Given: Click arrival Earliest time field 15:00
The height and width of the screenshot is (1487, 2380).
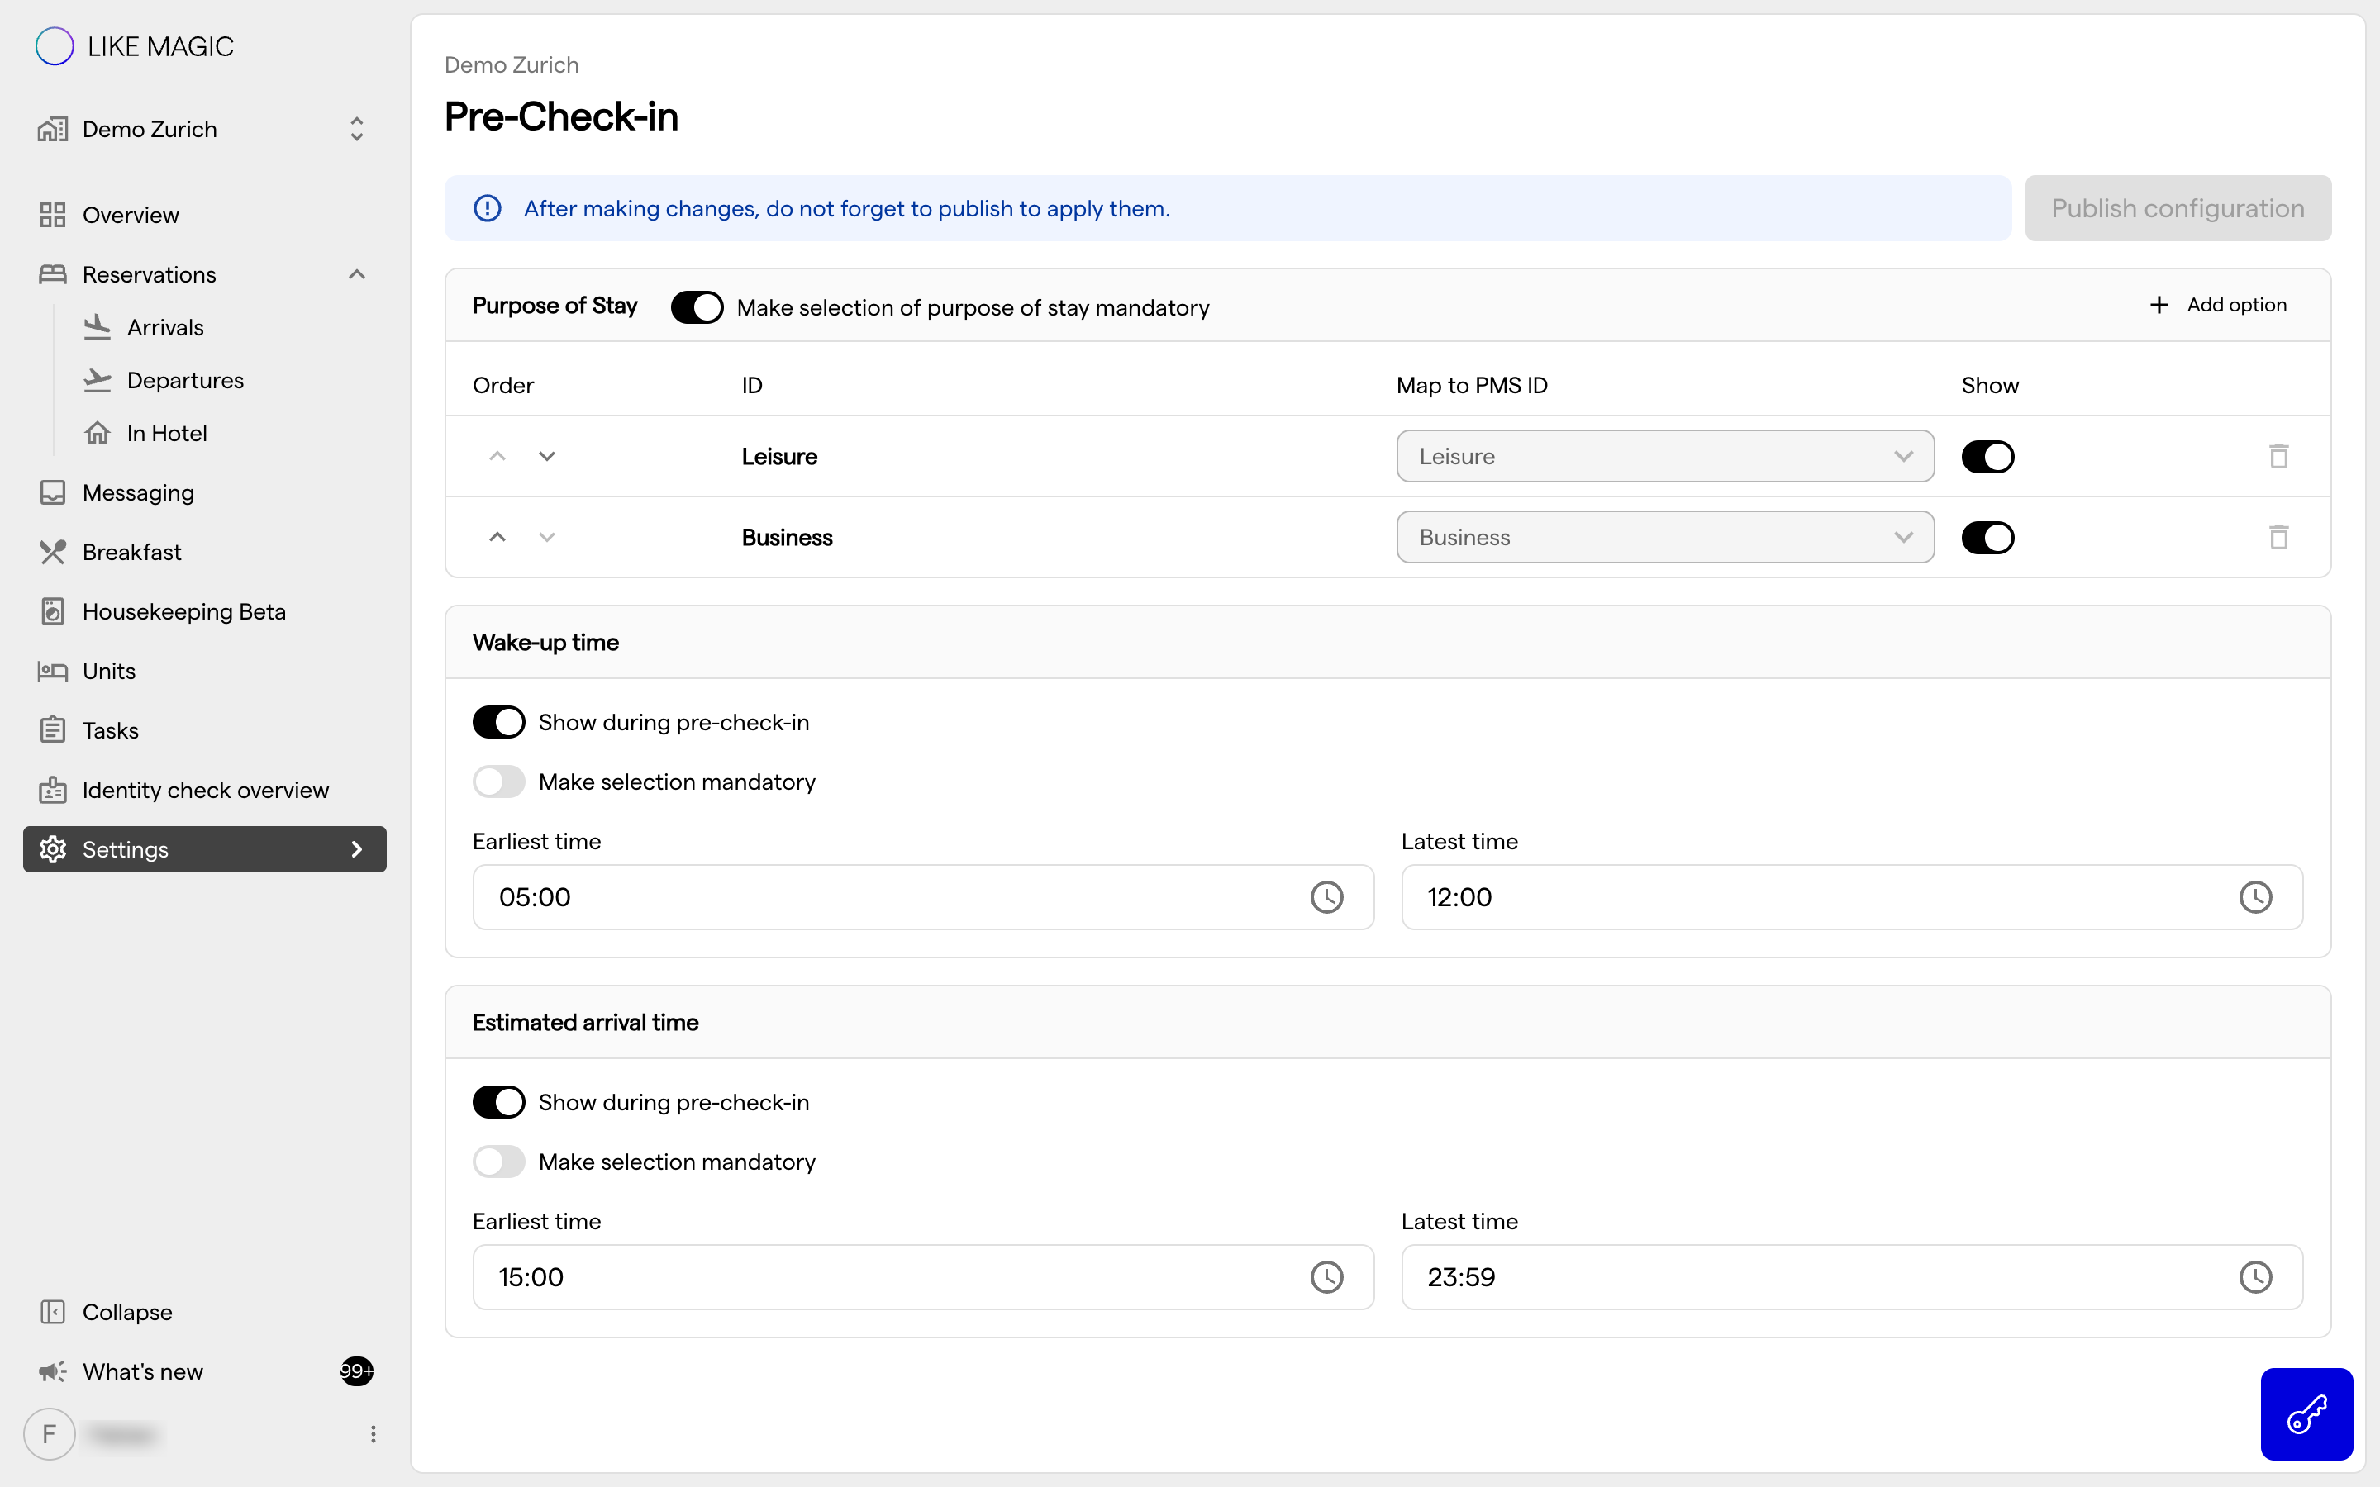Looking at the screenshot, I should coord(922,1276).
